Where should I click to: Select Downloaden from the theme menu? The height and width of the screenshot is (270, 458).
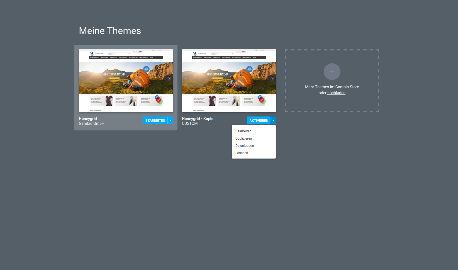pyautogui.click(x=245, y=146)
